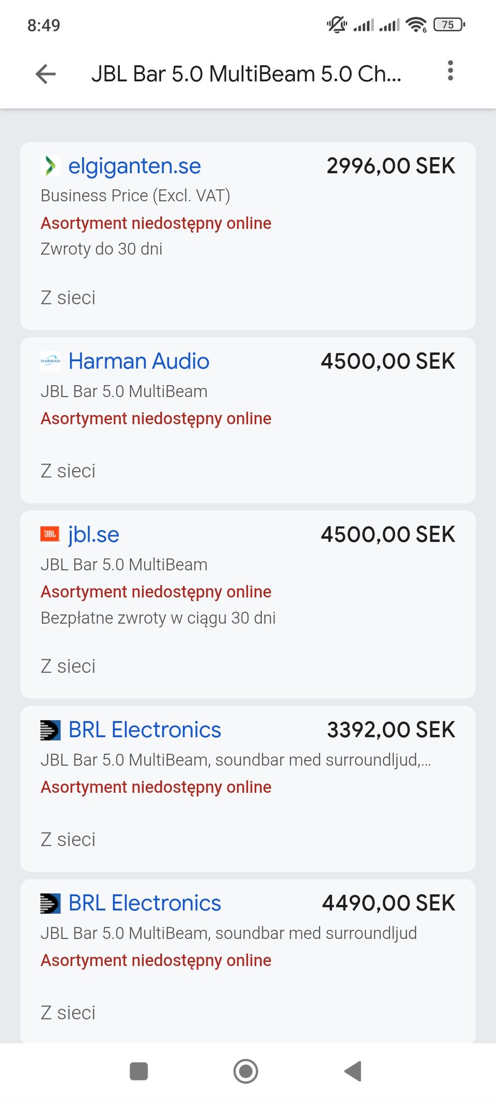This screenshot has height=1103, width=496.
Task: Tap the Harman Audio 4500,00 SEK price
Action: [388, 361]
